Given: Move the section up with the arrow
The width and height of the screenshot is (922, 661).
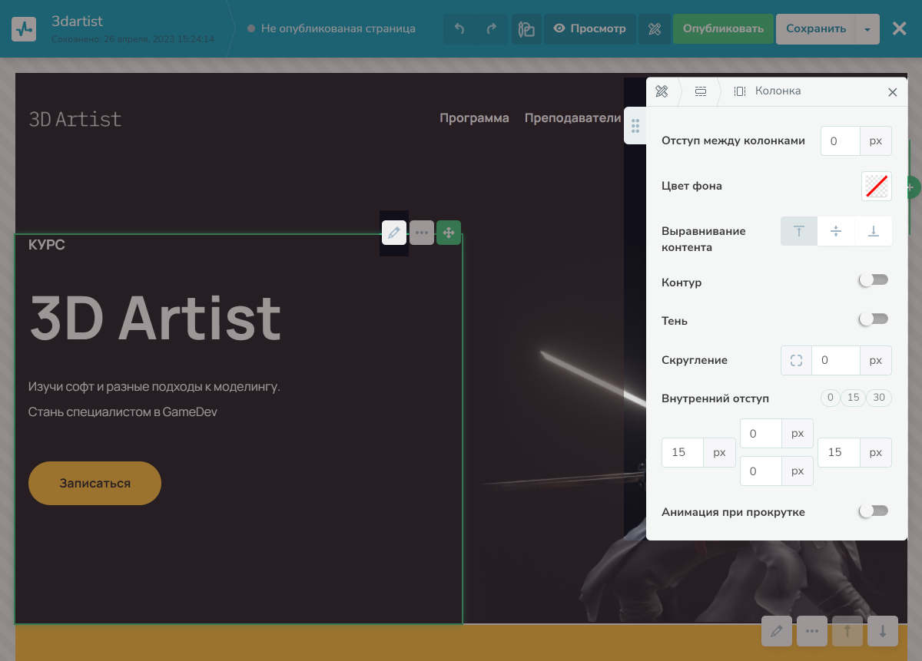Looking at the screenshot, I should (x=847, y=631).
